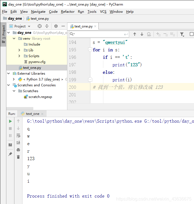The width and height of the screenshot is (194, 204).
Task: Click line number 197 in gutter
Action: [x=73, y=65]
